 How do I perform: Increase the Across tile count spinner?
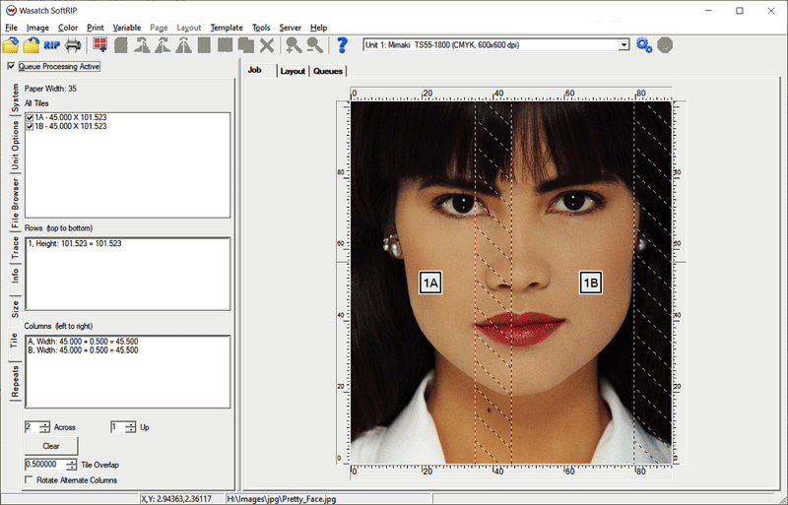pos(44,423)
